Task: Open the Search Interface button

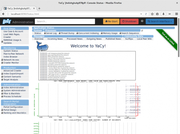Action: [160, 22]
